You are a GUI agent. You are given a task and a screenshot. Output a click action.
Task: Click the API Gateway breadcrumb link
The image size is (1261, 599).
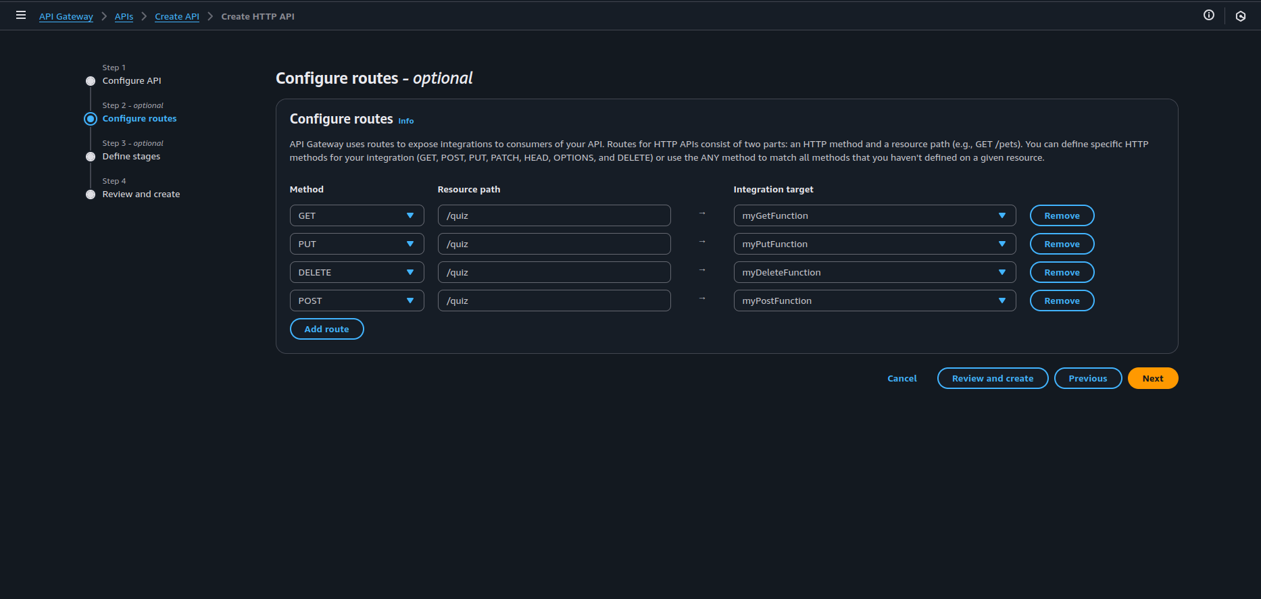point(66,16)
